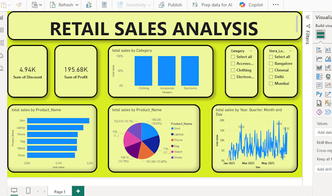Open the Transform data dropdown arrow
The height and width of the screenshot is (196, 332).
point(41,5)
